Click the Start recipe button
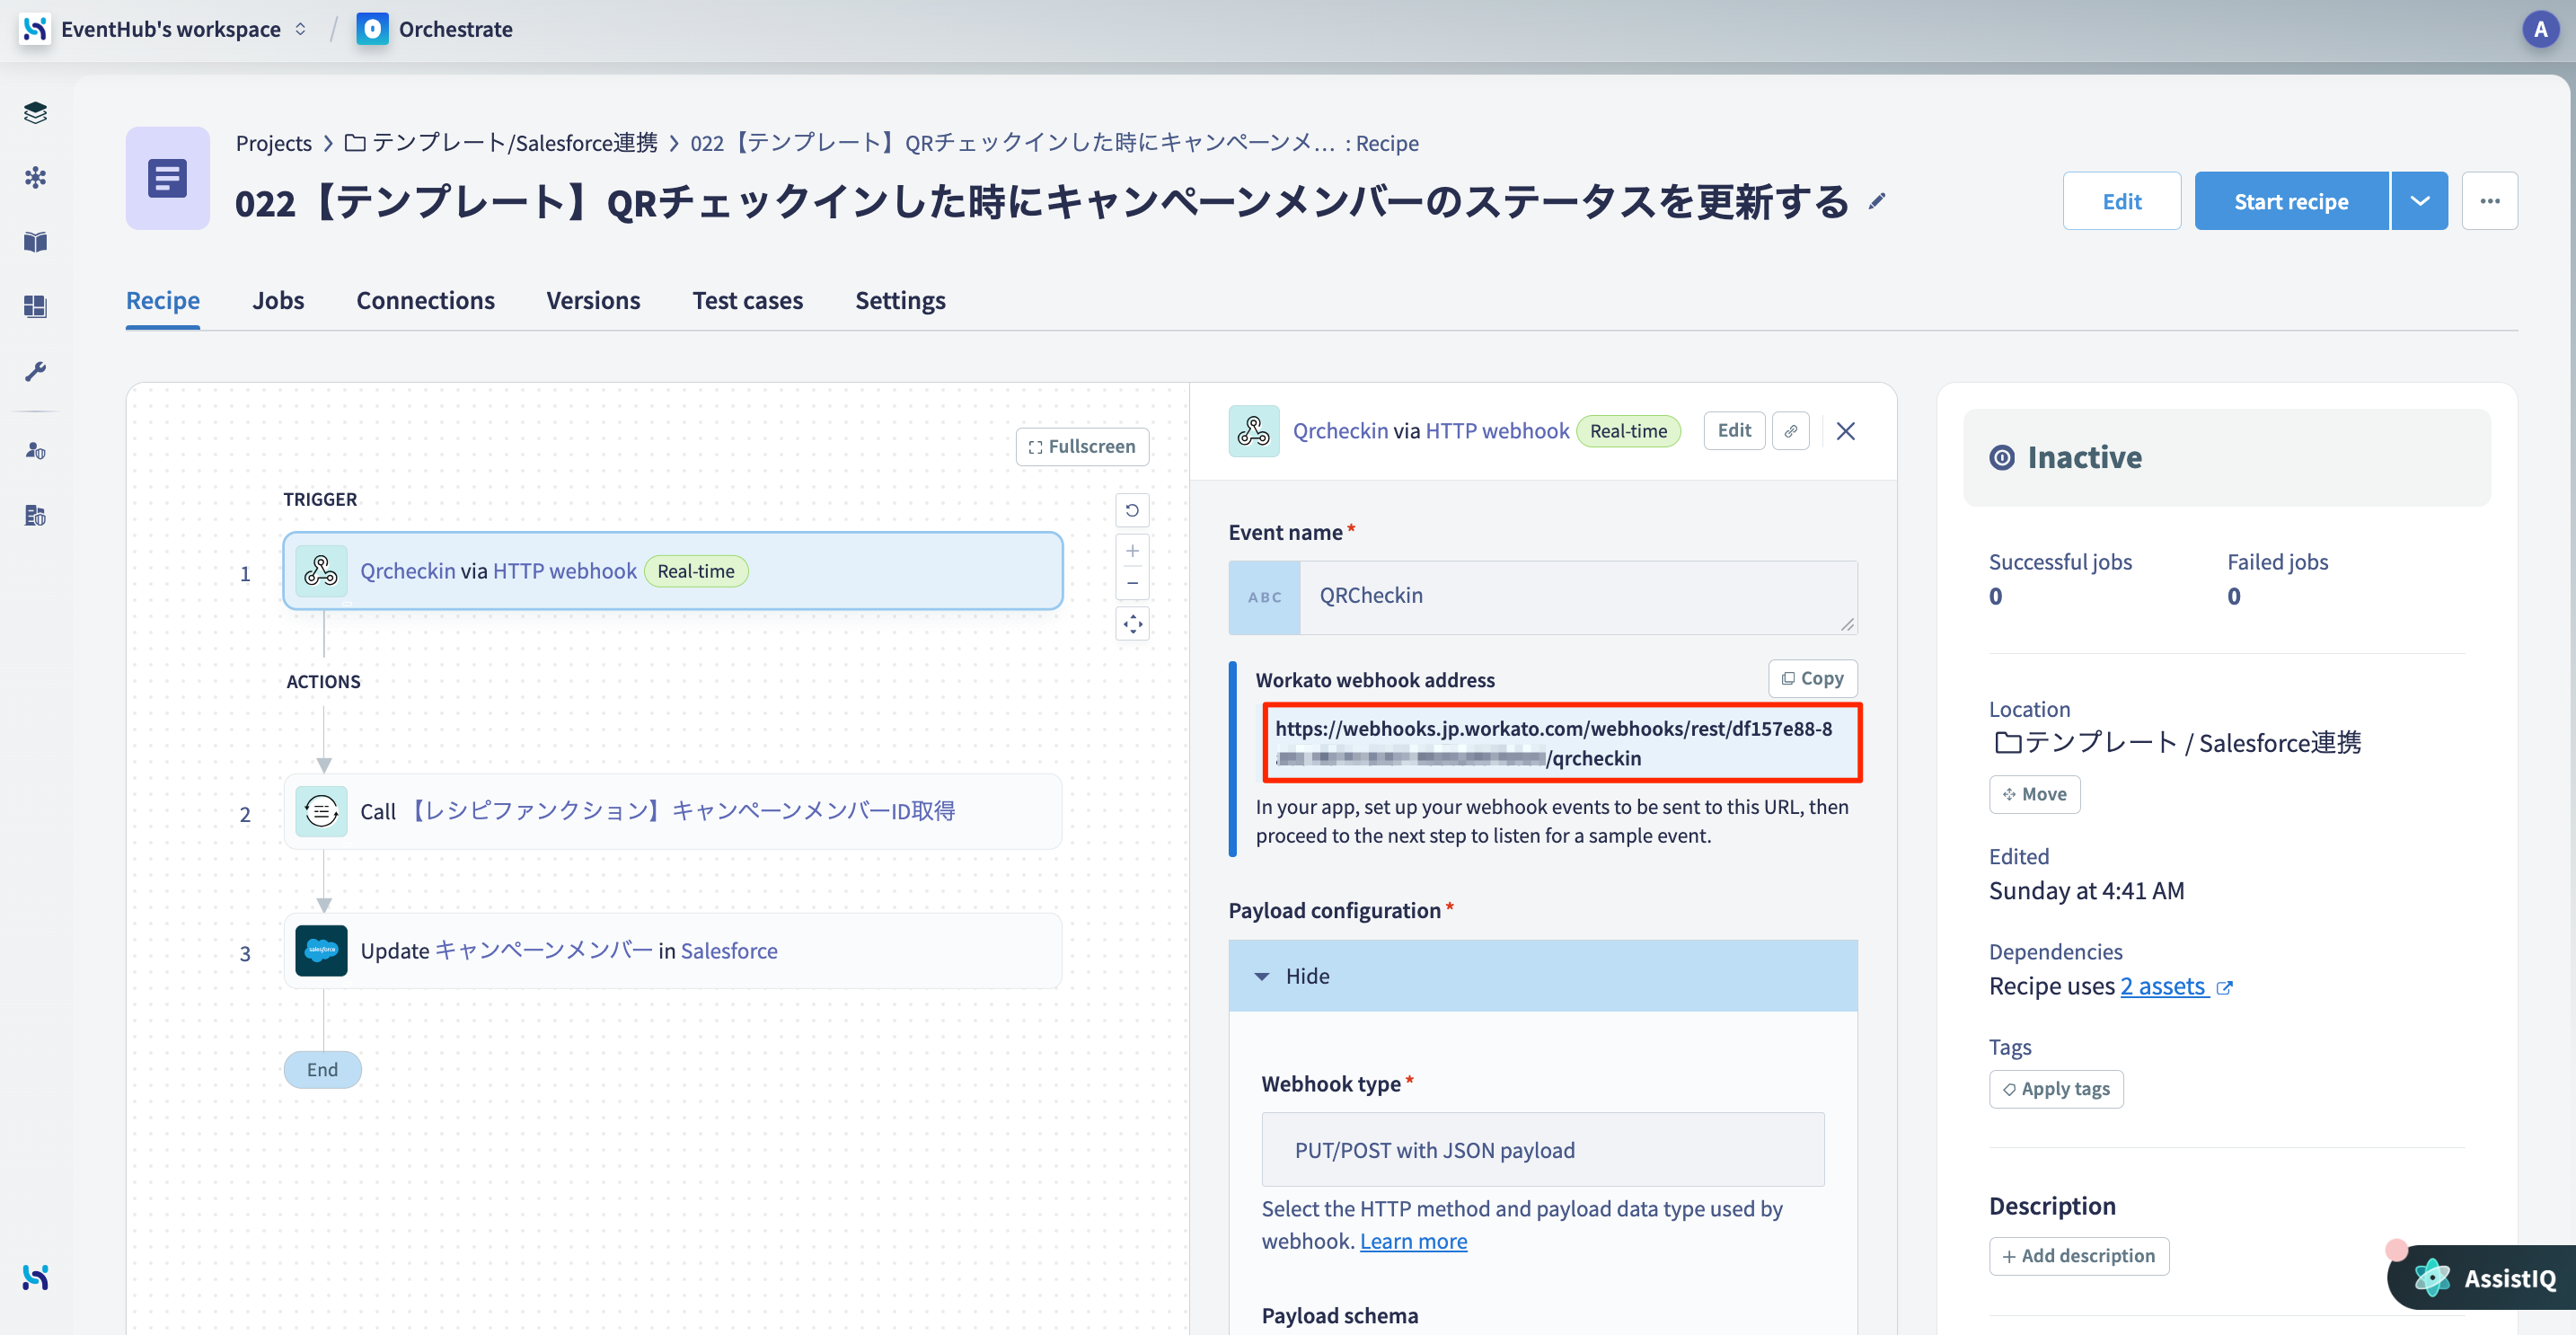Viewport: 2576px width, 1335px height. click(2291, 201)
